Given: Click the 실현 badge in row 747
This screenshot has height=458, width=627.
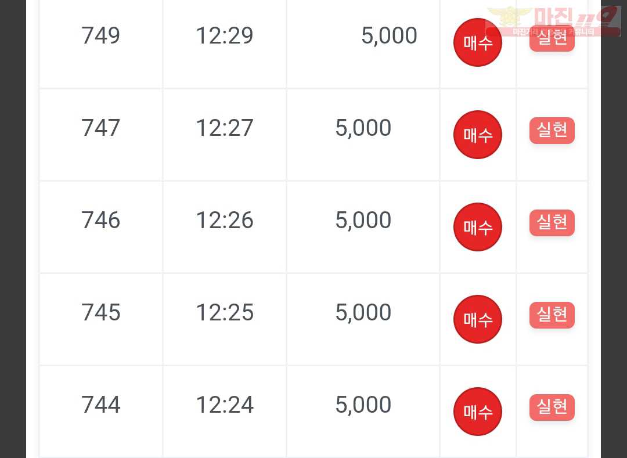Looking at the screenshot, I should [552, 130].
